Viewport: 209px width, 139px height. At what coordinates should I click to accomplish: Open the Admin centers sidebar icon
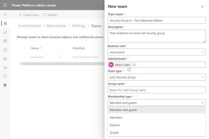click(x=5, y=85)
